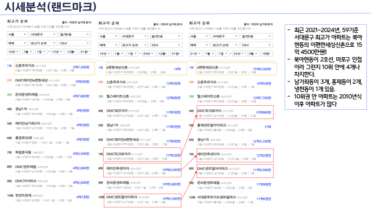Open 서대문구 district dropdown in the 21년–25년 panel
The height and width of the screenshot is (208, 371).
tap(225, 36)
